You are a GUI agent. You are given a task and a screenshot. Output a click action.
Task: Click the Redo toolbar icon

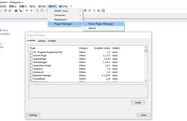point(10,11)
